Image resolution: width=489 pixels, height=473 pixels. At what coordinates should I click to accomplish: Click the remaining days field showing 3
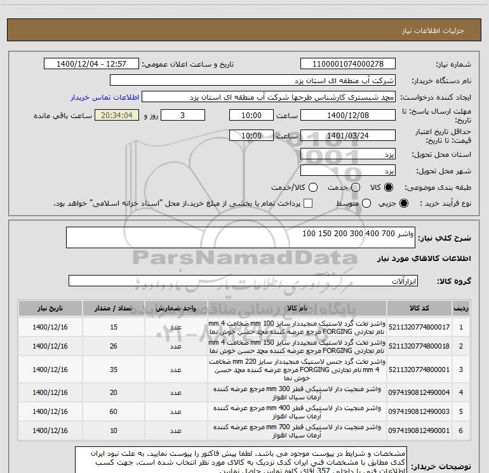[x=183, y=115]
